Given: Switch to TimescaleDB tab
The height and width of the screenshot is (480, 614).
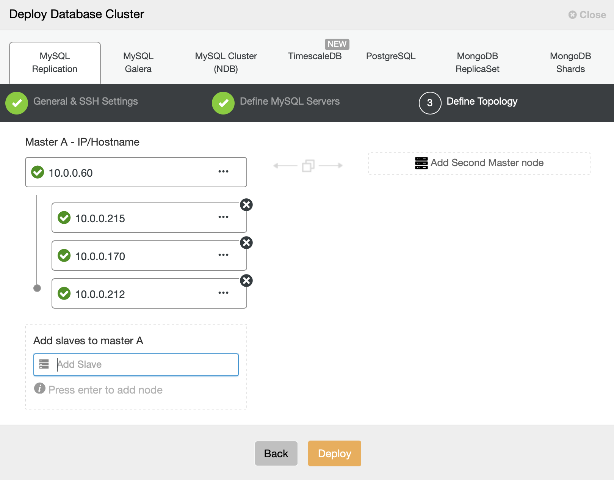Looking at the screenshot, I should (315, 56).
